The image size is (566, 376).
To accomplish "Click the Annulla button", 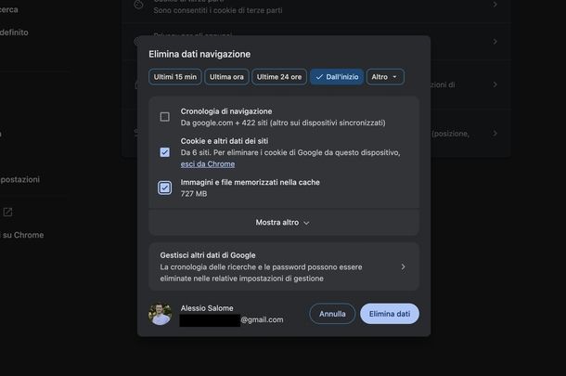I will (332, 314).
